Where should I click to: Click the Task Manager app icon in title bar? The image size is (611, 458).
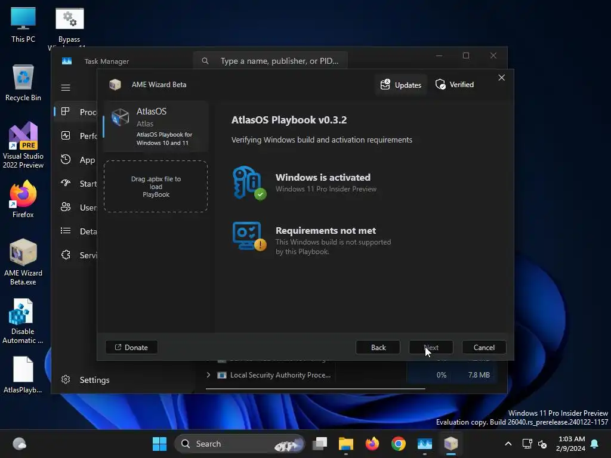tap(67, 61)
